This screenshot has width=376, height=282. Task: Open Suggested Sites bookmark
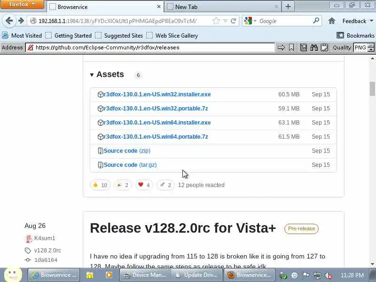(119, 36)
